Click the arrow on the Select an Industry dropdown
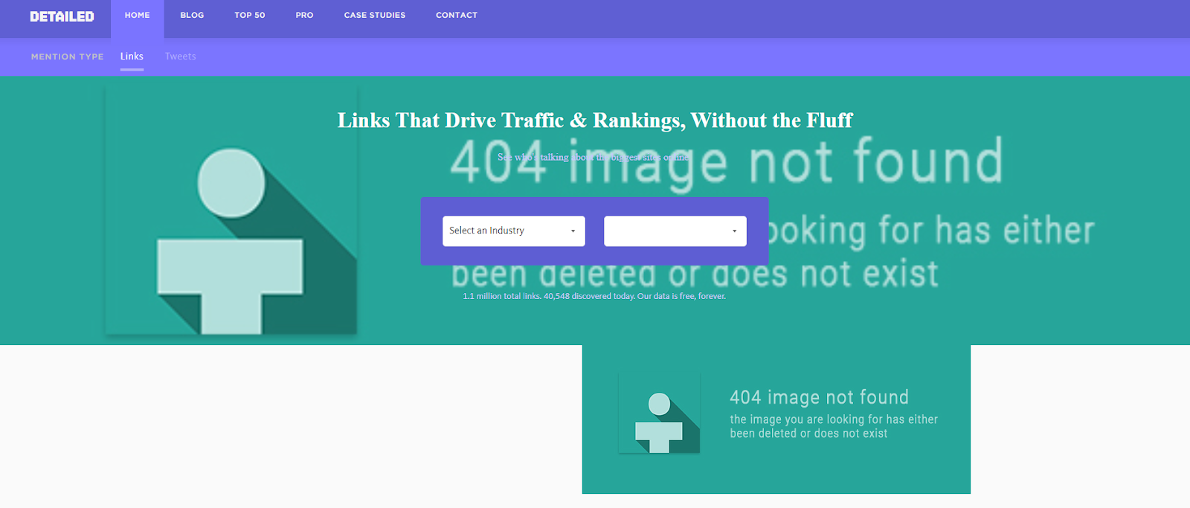This screenshot has width=1190, height=508. tap(573, 231)
